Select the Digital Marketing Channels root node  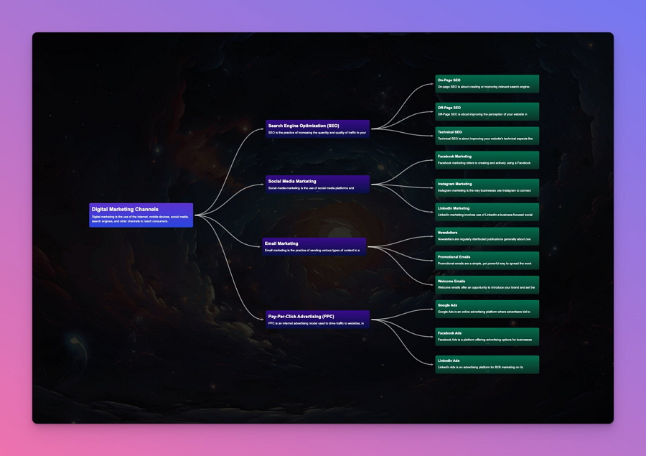[141, 215]
